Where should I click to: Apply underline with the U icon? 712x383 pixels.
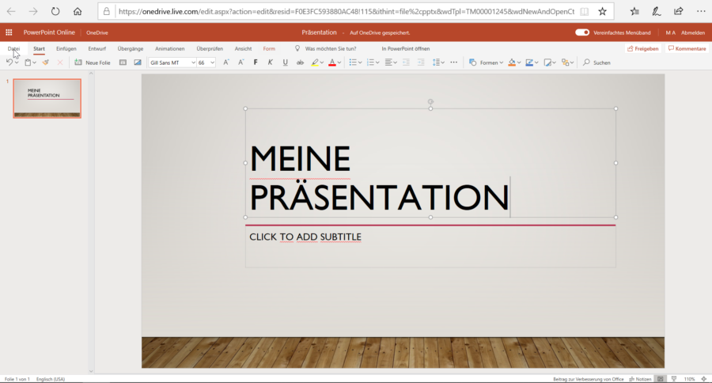click(285, 63)
